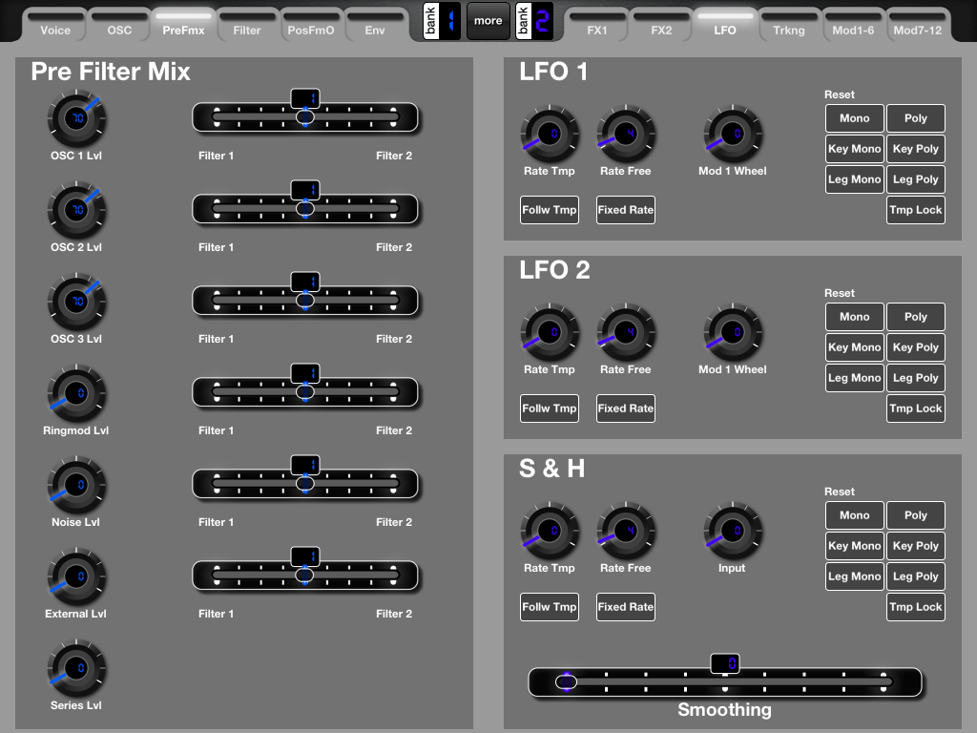Click S & H Rate Free knob
The image size is (977, 733).
tap(626, 531)
